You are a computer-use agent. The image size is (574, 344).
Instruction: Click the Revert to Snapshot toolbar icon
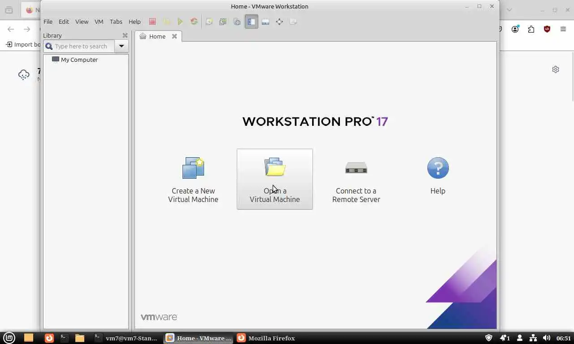click(x=223, y=21)
